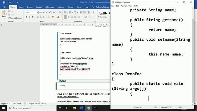Apply strikethrough formatting
Image resolution: width=197 pixels, height=111 pixels.
pyautogui.click(x=38, y=17)
